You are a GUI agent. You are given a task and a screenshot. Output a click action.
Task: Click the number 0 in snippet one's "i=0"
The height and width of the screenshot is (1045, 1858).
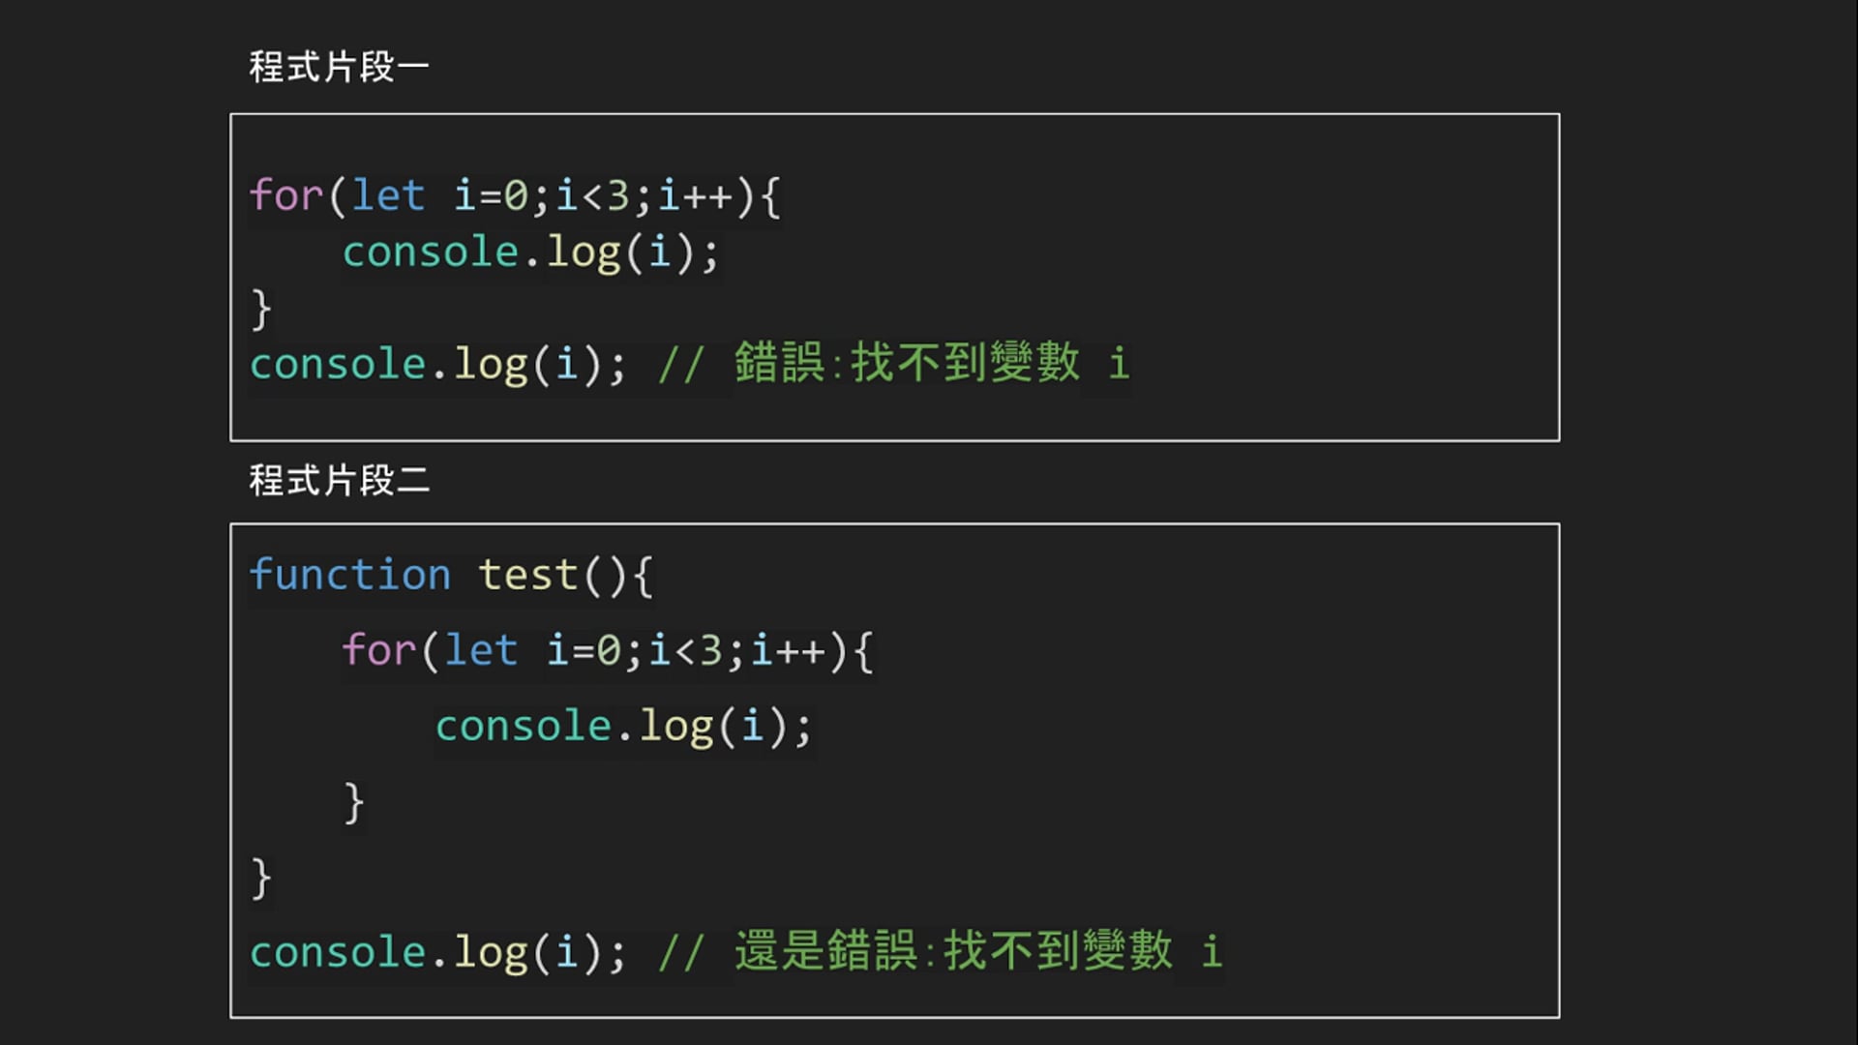pos(516,195)
